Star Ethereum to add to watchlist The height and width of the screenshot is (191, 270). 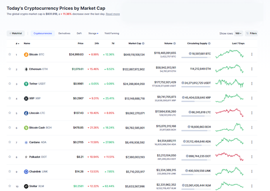pos(9,69)
